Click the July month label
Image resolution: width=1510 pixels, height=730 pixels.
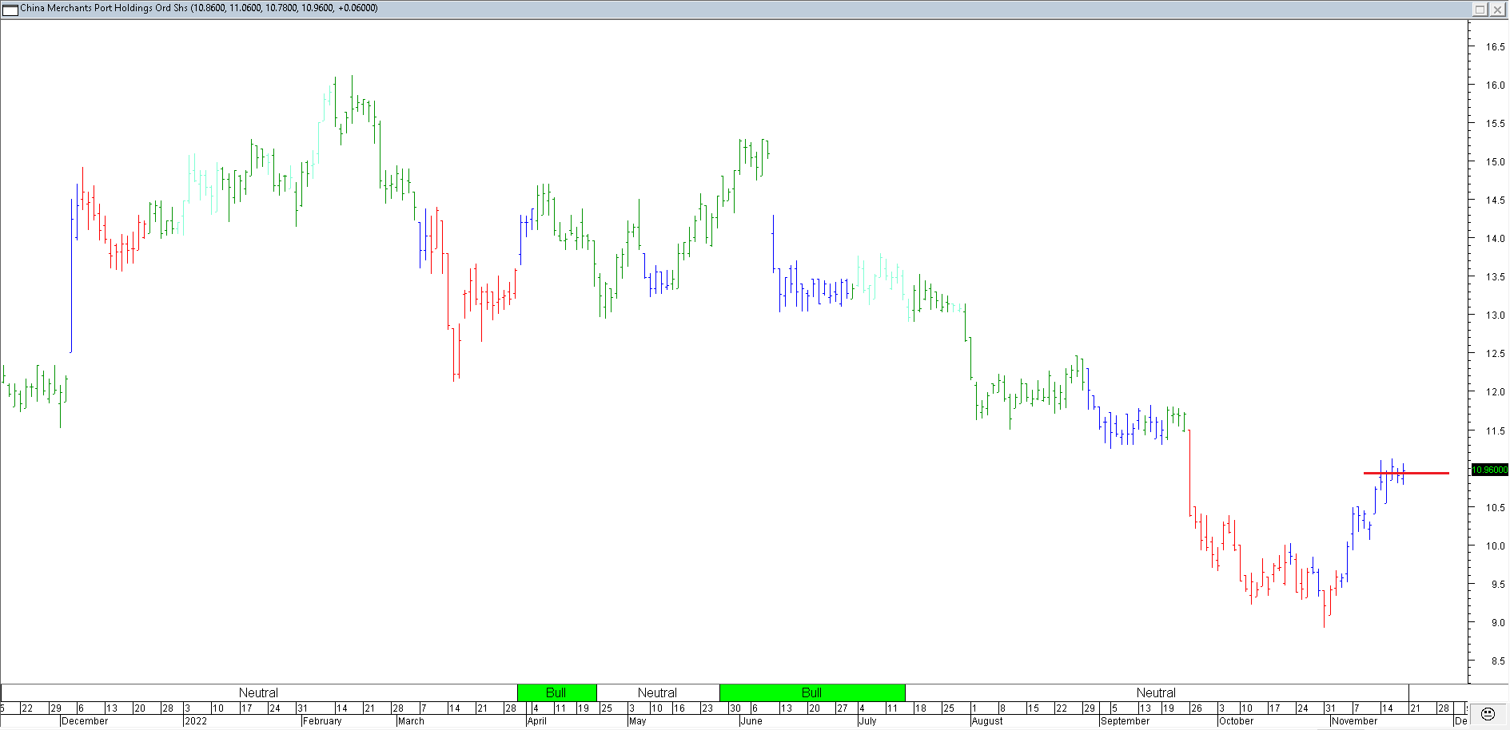[868, 721]
